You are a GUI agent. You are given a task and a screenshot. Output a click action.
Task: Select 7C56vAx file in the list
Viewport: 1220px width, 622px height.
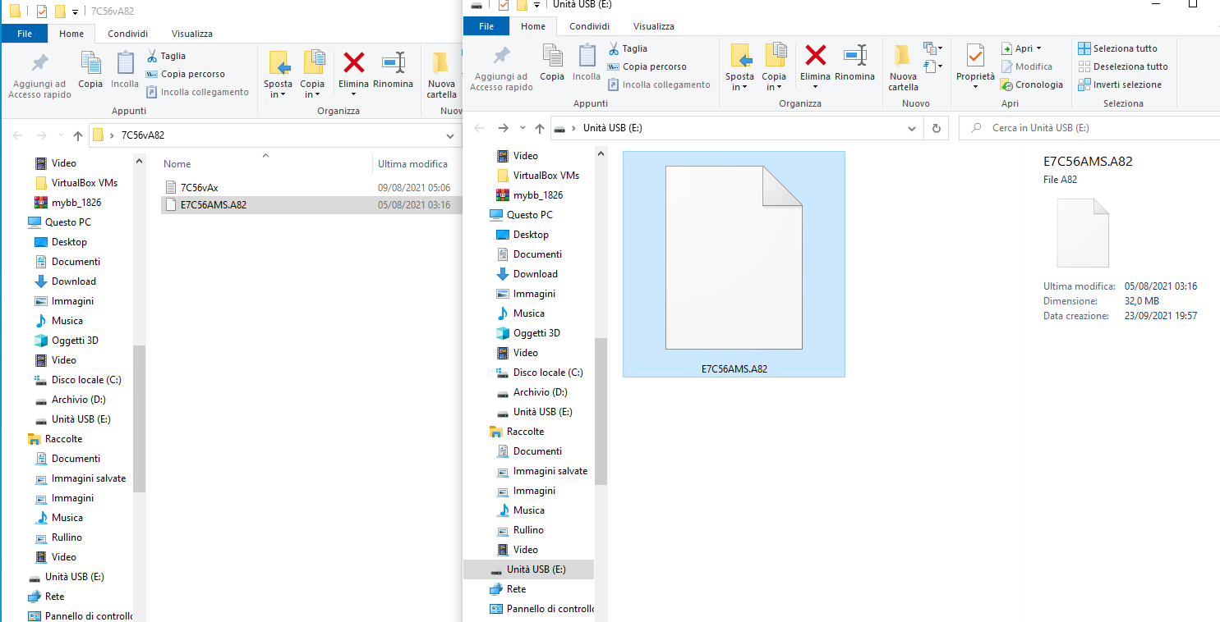pos(199,187)
